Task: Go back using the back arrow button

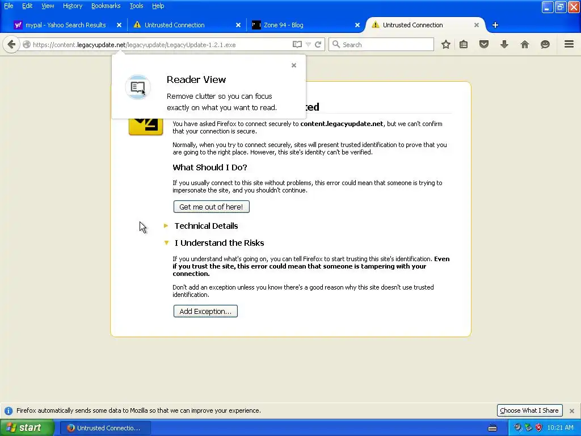Action: pos(11,44)
